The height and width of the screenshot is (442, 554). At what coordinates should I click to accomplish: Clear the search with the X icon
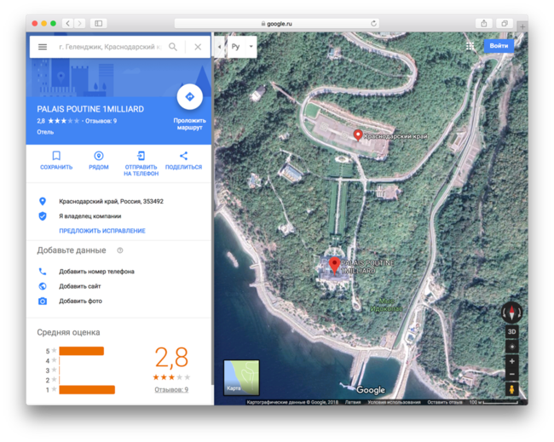pyautogui.click(x=198, y=47)
